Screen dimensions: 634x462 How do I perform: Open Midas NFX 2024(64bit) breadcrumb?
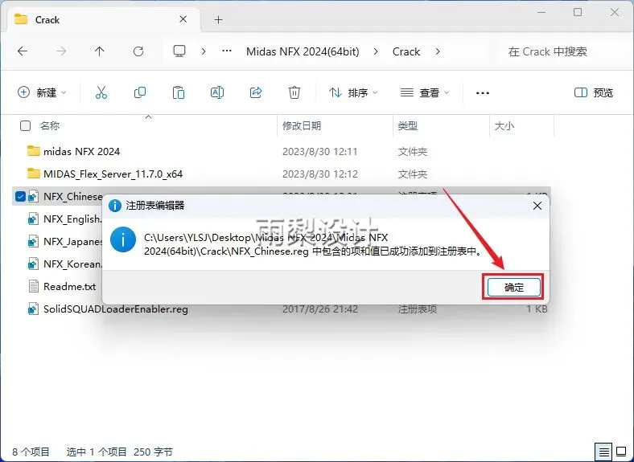tap(303, 51)
